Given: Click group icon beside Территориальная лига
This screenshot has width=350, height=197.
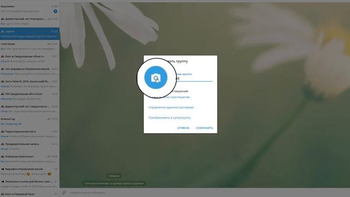Looking at the screenshot, I should coord(2,131).
